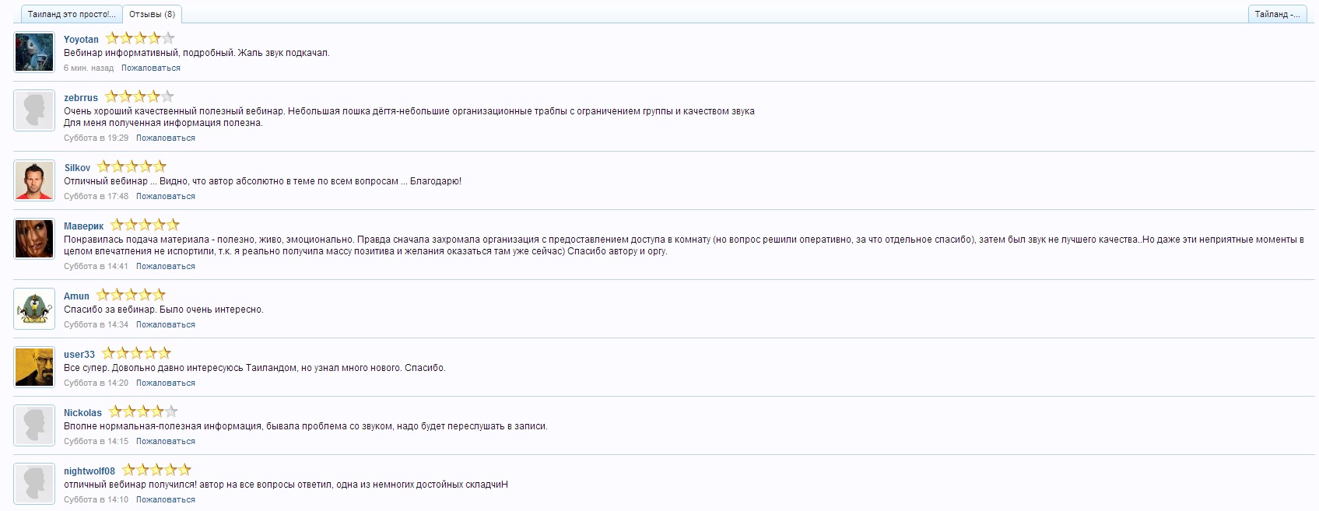The image size is (1319, 511).
Task: Click Пожаловаться under zebrrus's review
Action: click(165, 138)
